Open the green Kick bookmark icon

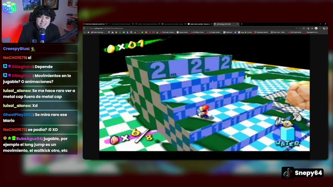coord(142,32)
